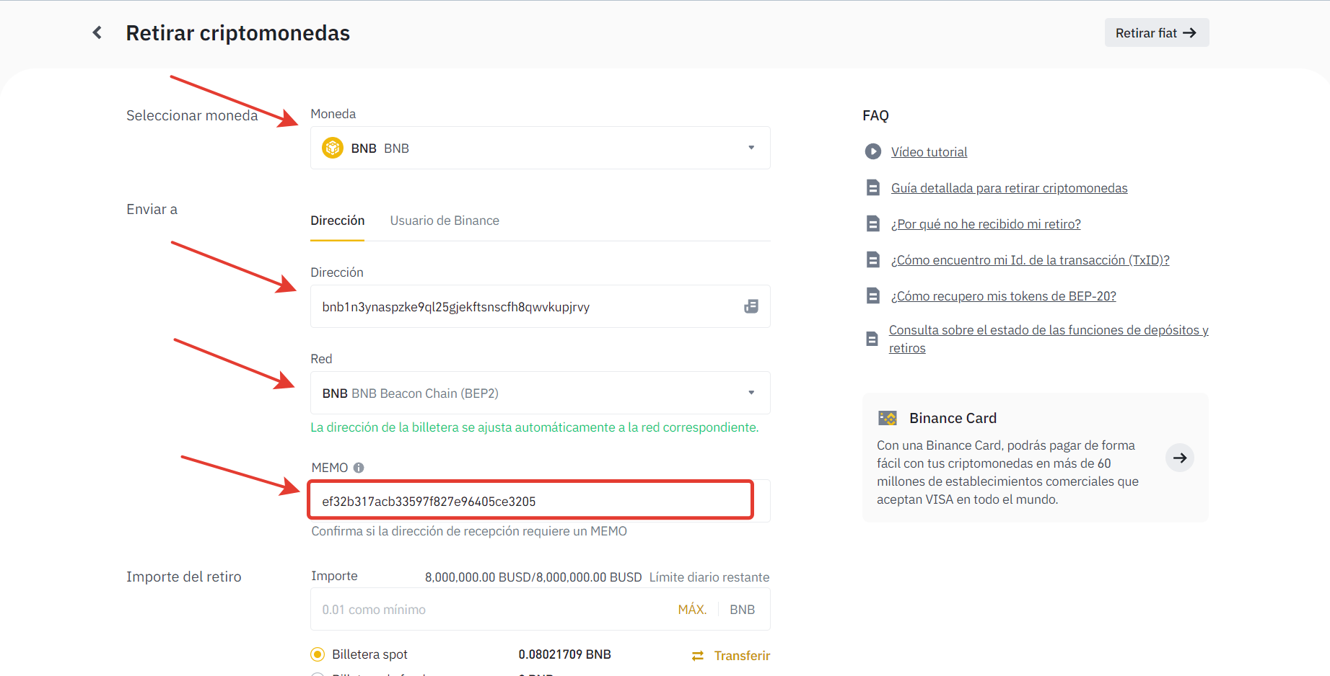Screen dimensions: 1330x676
Task: Switch to Usuario de Binance tab
Action: [x=445, y=221]
